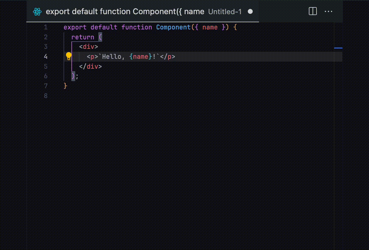This screenshot has height=250, width=369.
Task: Click the lightbulb code action icon
Action: click(x=69, y=56)
